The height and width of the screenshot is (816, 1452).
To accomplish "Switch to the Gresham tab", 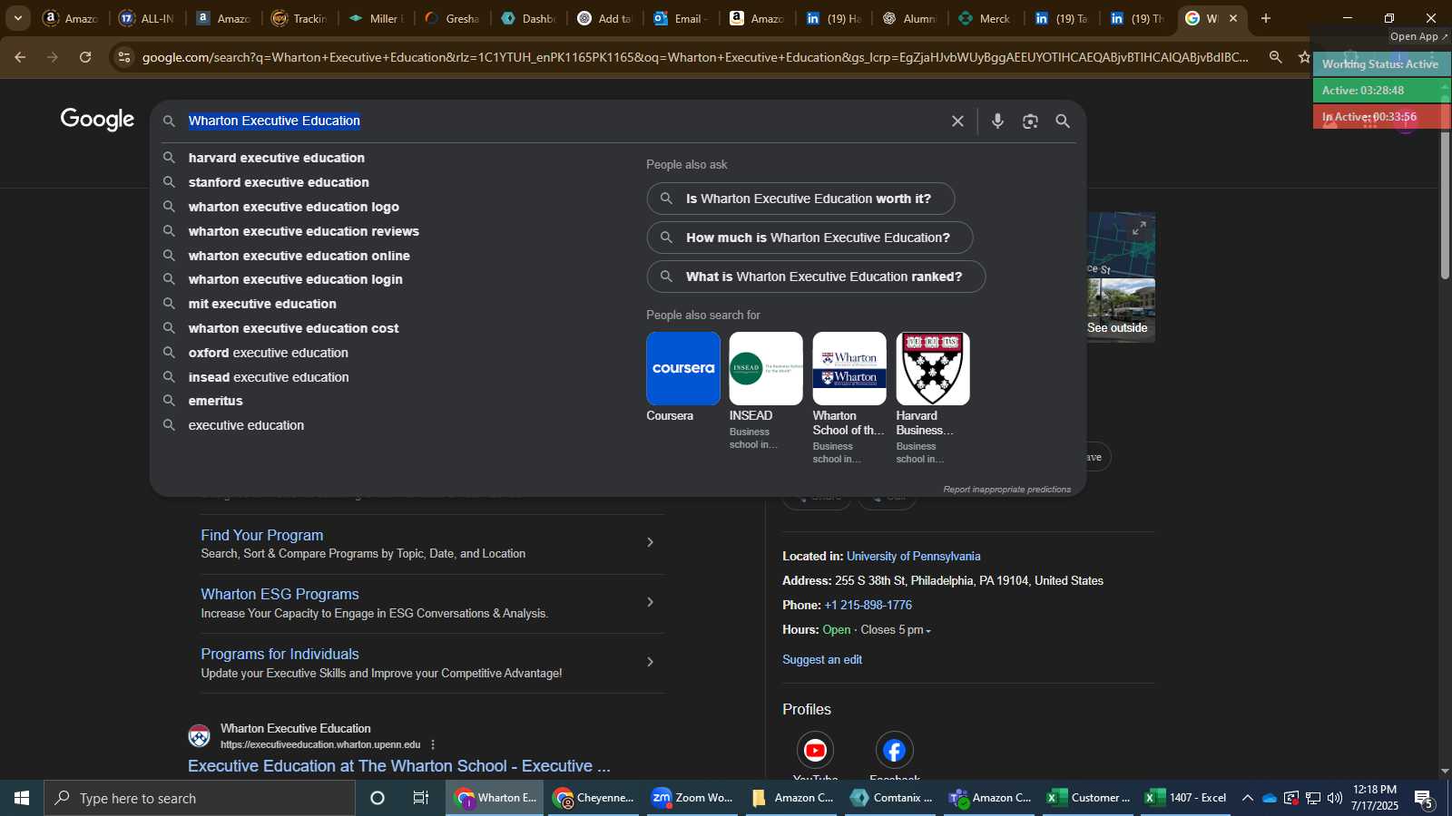I will tap(452, 18).
